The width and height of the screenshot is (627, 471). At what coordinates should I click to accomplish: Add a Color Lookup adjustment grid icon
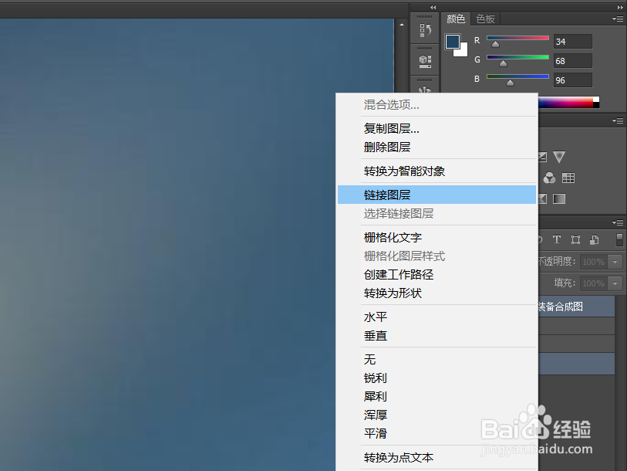coord(568,178)
